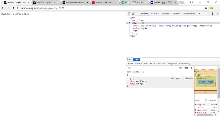Open the DevTools customize menu
Screen dimensions: 220x116
[212, 14]
